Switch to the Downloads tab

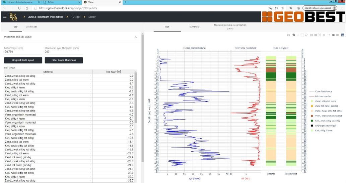(31, 27)
